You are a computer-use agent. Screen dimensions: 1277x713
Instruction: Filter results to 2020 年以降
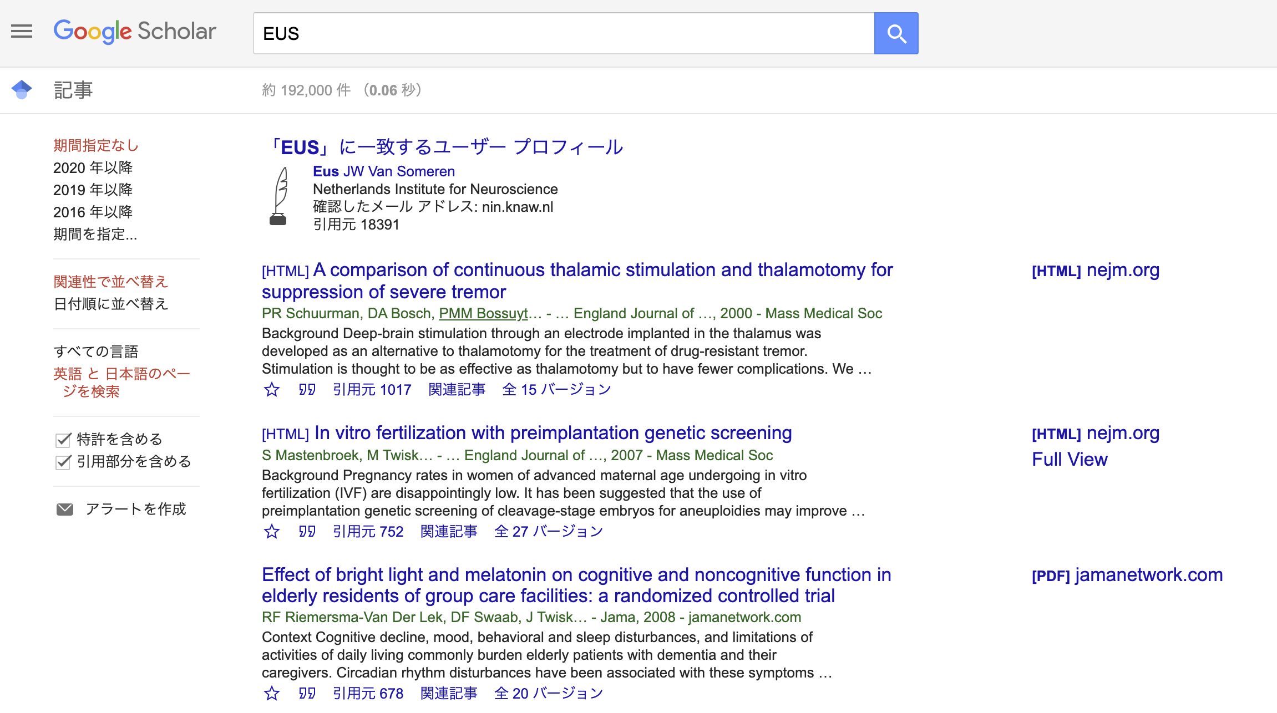(93, 167)
